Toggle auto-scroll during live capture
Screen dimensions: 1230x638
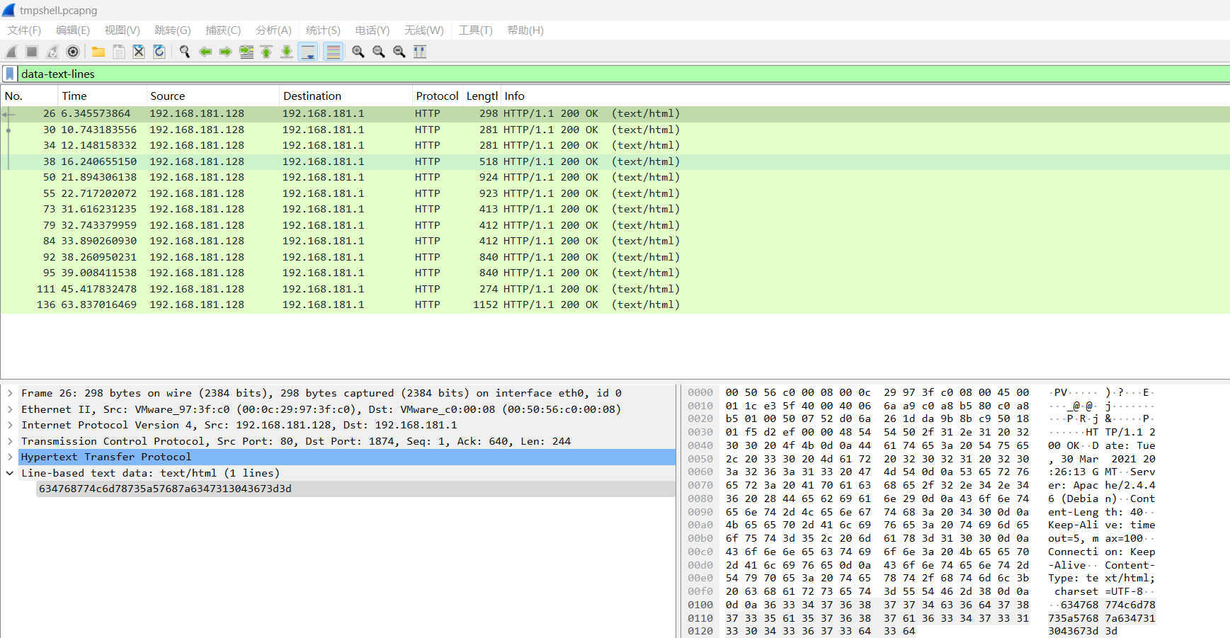pyautogui.click(x=308, y=52)
